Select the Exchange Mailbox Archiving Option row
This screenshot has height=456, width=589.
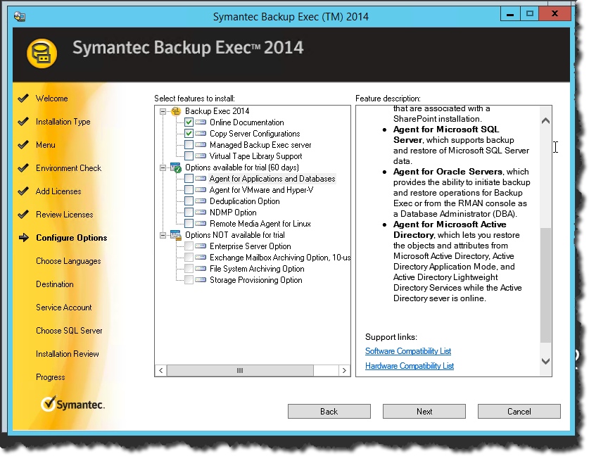[280, 258]
